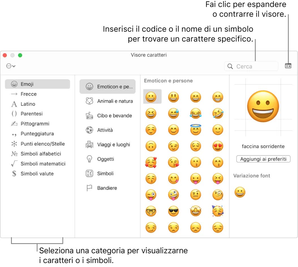Screen dimensions: 298x267
Task: Select the Latino category
Action: 37,104
